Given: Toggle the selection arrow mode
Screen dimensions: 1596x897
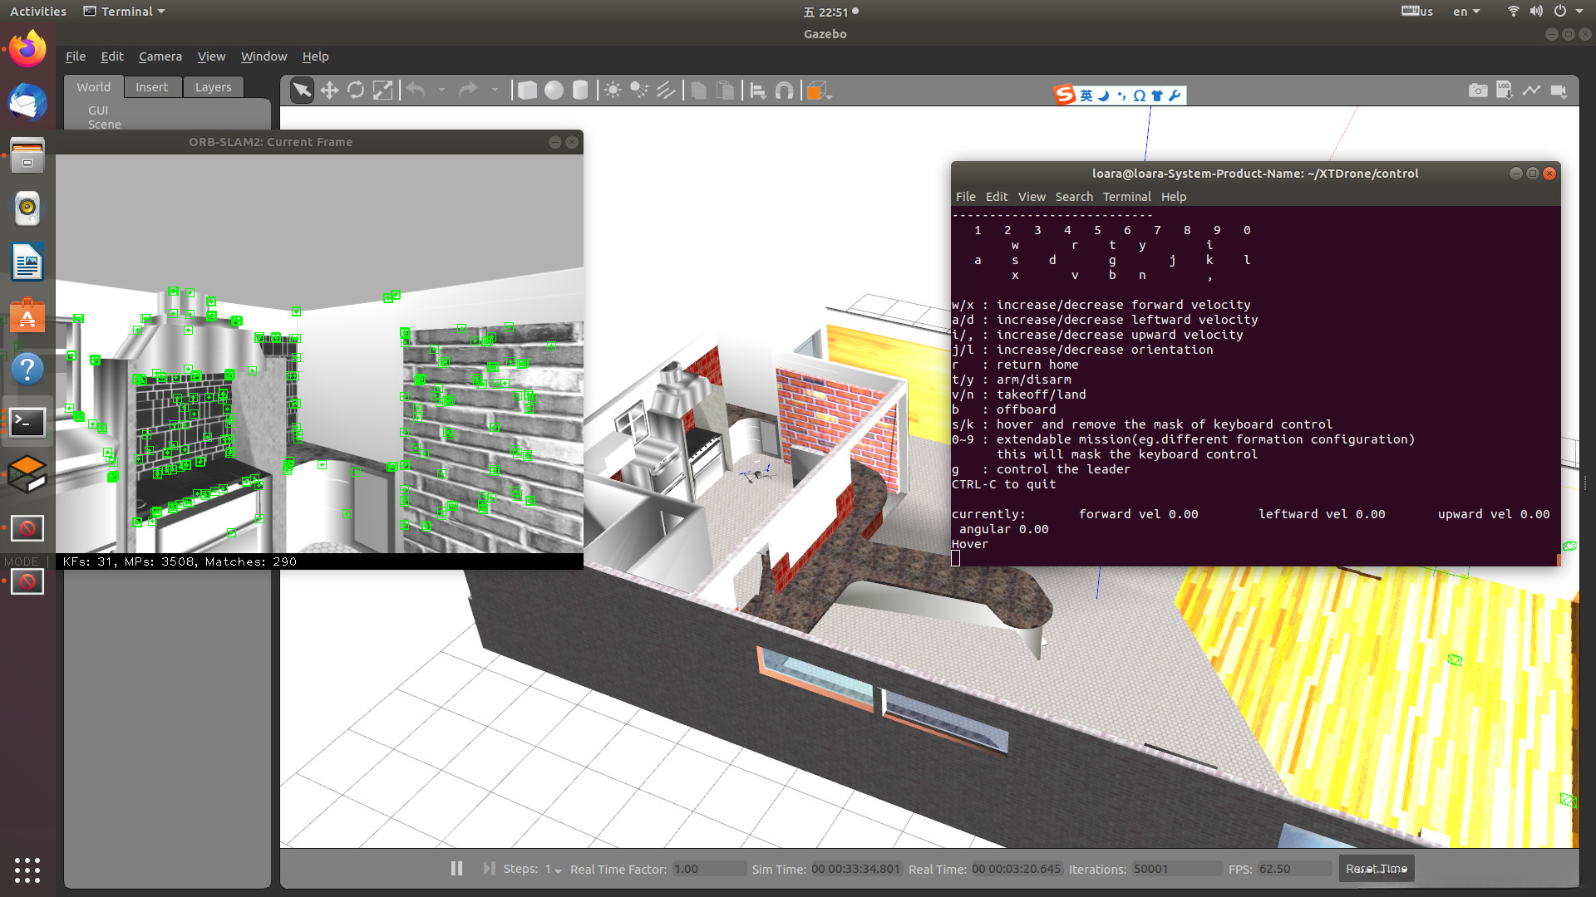Looking at the screenshot, I should (x=303, y=91).
